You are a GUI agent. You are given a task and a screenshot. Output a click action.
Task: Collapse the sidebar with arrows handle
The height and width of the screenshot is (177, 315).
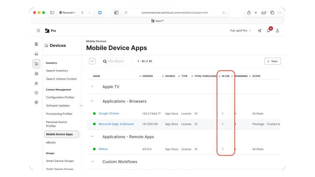click(x=81, y=106)
